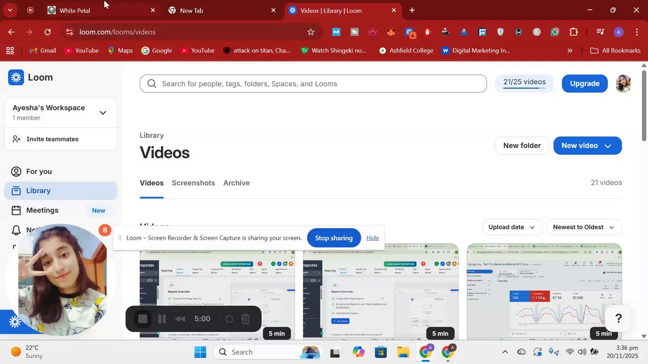Click the 21/25 videos usage indicator
Screen dimensions: 648x364
(x=524, y=83)
